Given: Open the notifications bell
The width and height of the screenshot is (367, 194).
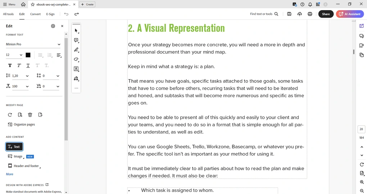Looking at the screenshot, I should pos(310,4).
